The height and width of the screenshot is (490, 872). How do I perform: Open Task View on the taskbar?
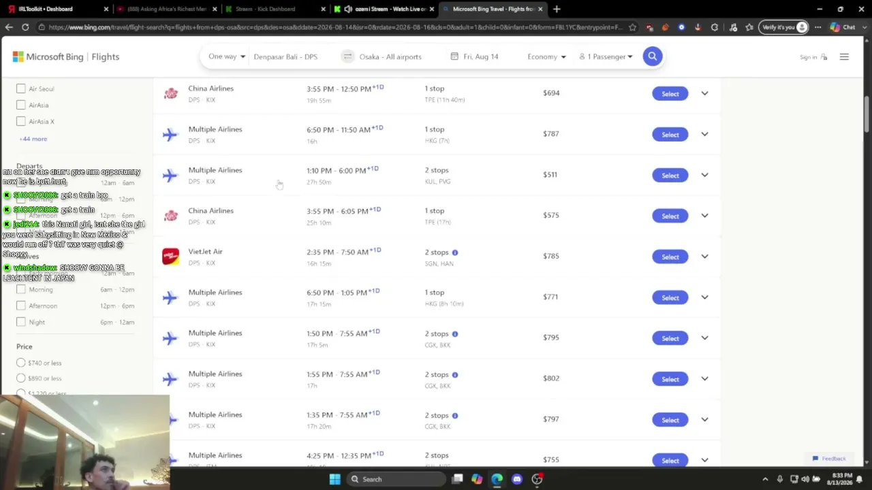point(458,479)
